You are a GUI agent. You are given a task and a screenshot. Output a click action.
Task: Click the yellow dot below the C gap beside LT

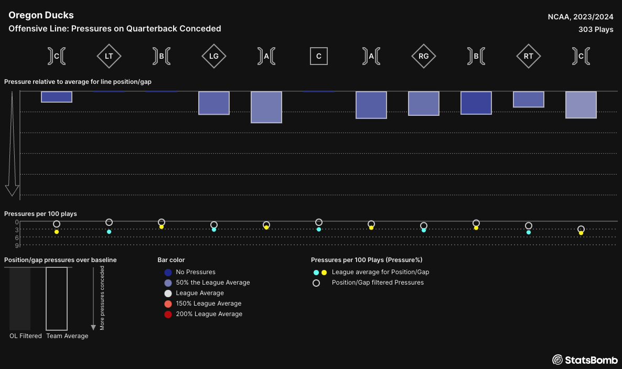[56, 232]
